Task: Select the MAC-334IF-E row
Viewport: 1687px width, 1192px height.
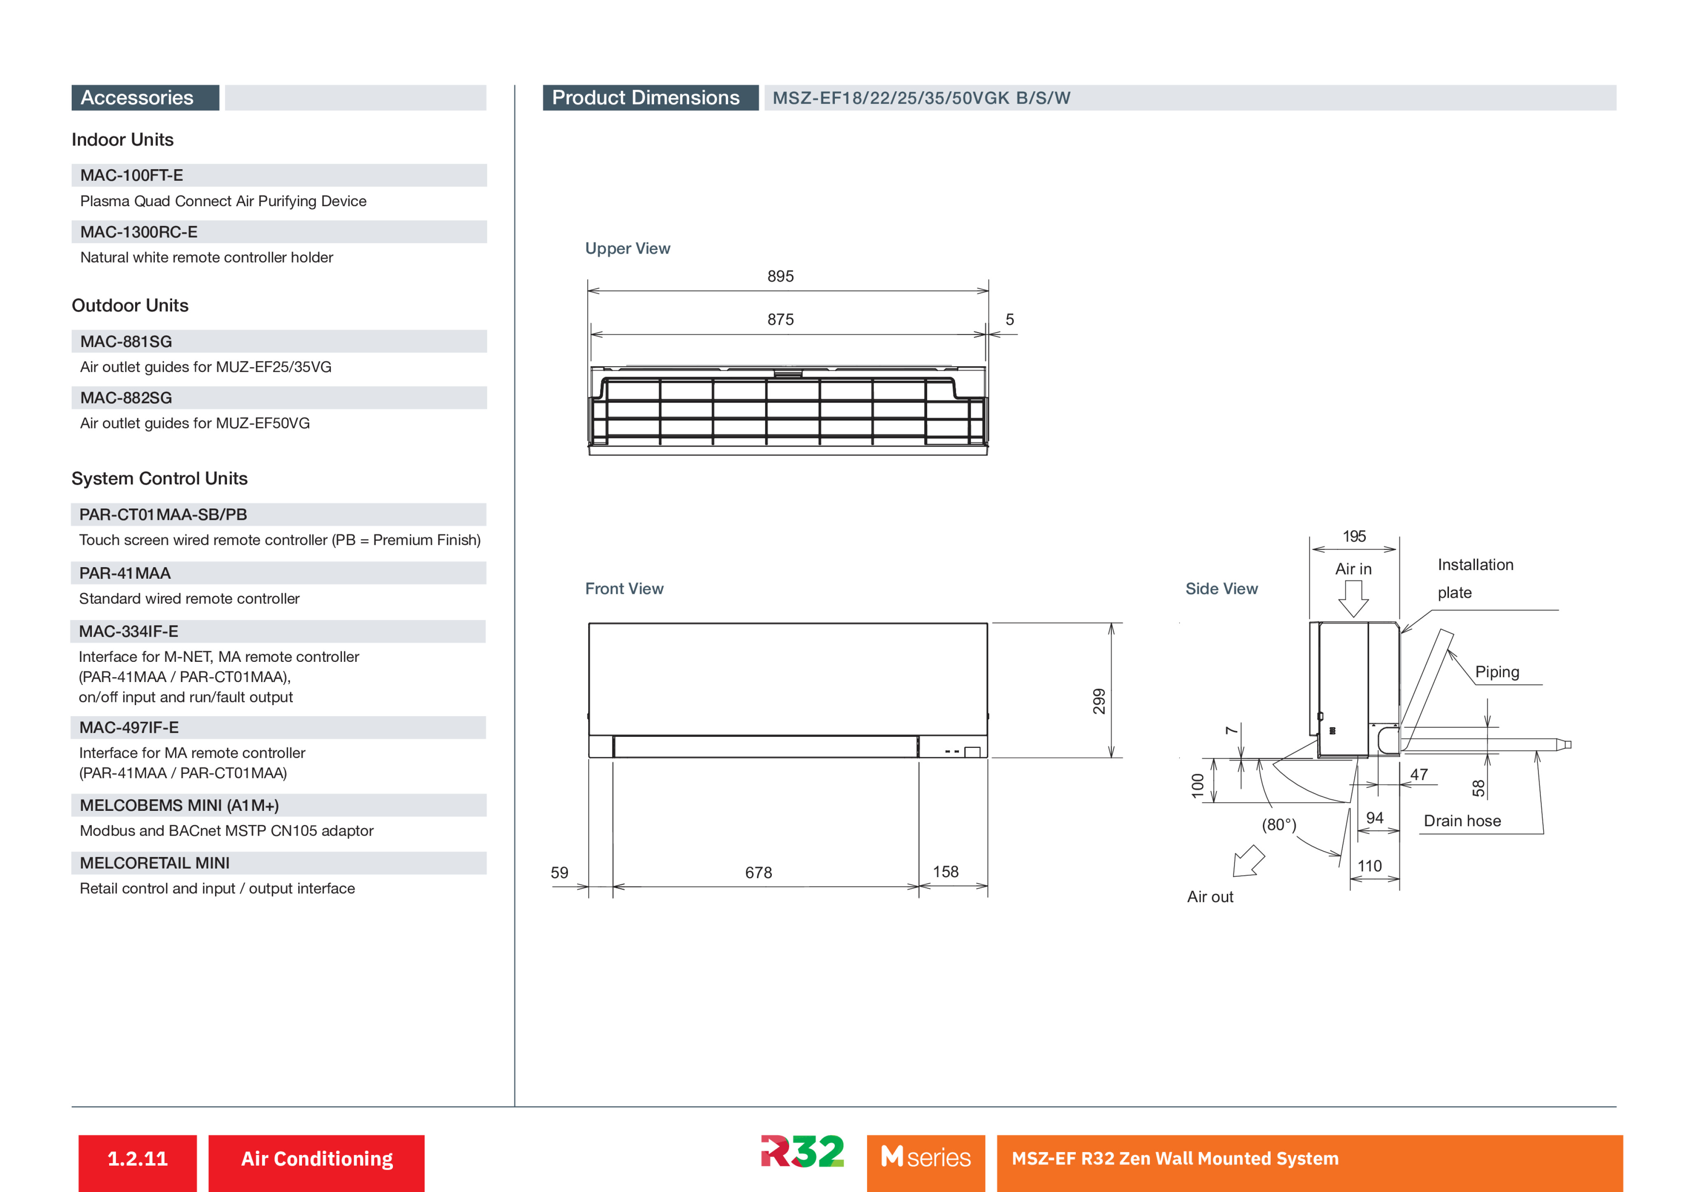Action: pos(278,631)
